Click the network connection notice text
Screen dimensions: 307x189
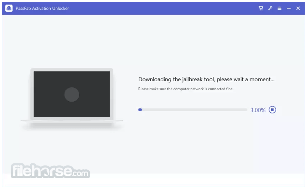(x=186, y=89)
